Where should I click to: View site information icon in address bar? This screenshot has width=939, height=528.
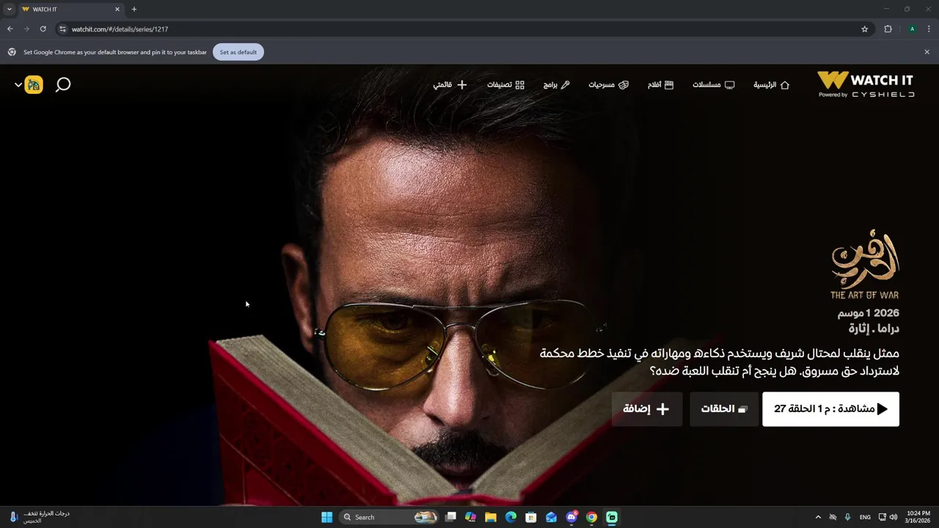pos(62,29)
